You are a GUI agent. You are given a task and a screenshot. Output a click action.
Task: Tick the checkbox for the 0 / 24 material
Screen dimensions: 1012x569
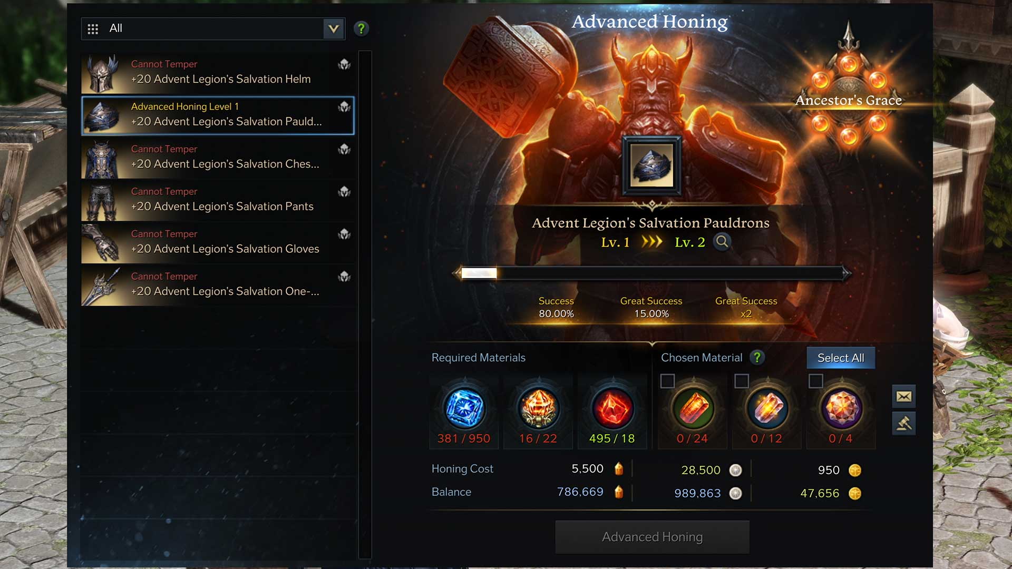click(668, 381)
